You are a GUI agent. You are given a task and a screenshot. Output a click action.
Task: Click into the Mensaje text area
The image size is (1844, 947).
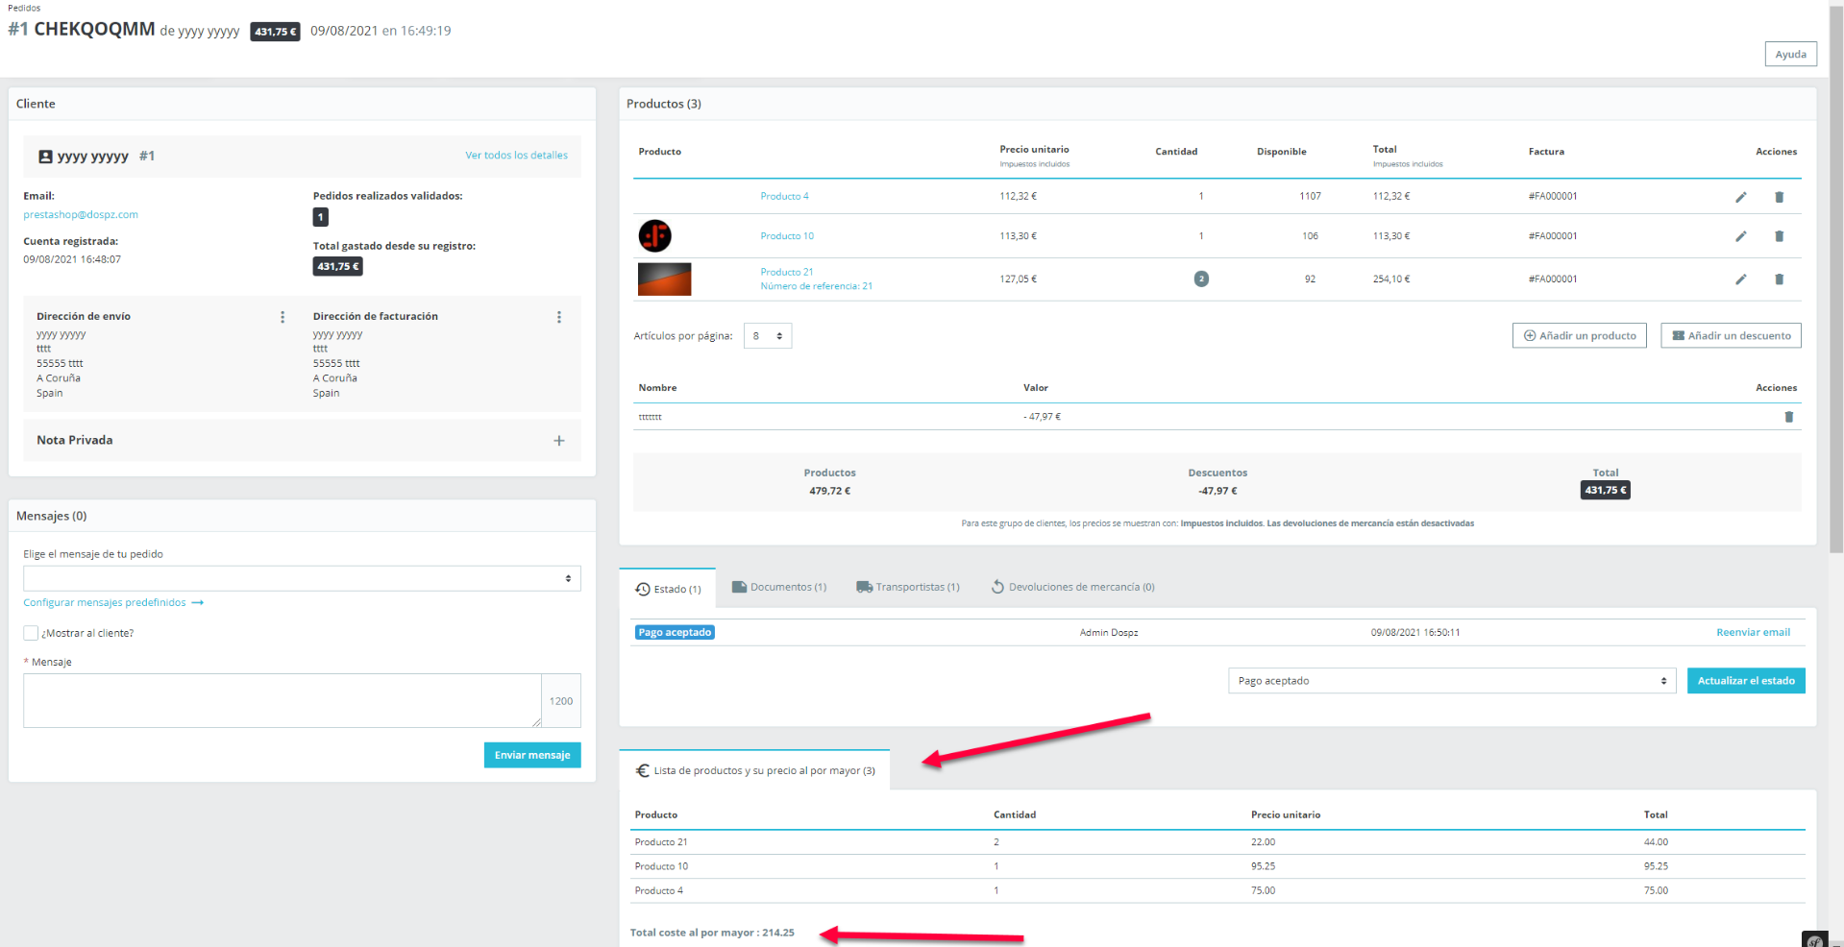coord(282,700)
